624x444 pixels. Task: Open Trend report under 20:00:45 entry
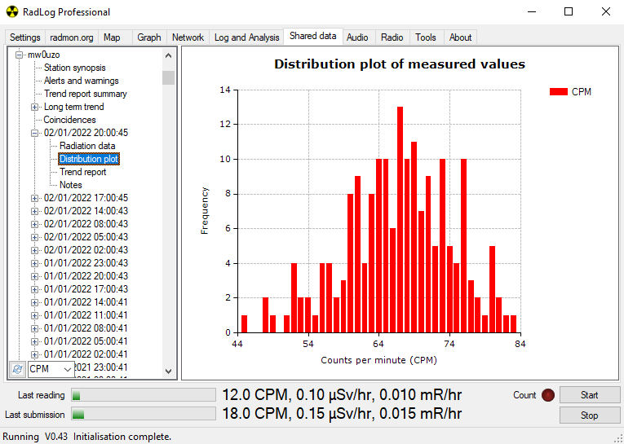click(x=82, y=172)
